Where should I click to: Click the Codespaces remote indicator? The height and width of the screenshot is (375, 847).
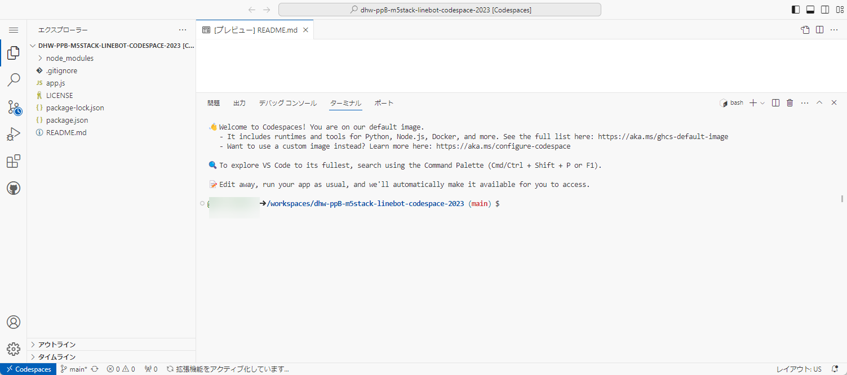[28, 369]
